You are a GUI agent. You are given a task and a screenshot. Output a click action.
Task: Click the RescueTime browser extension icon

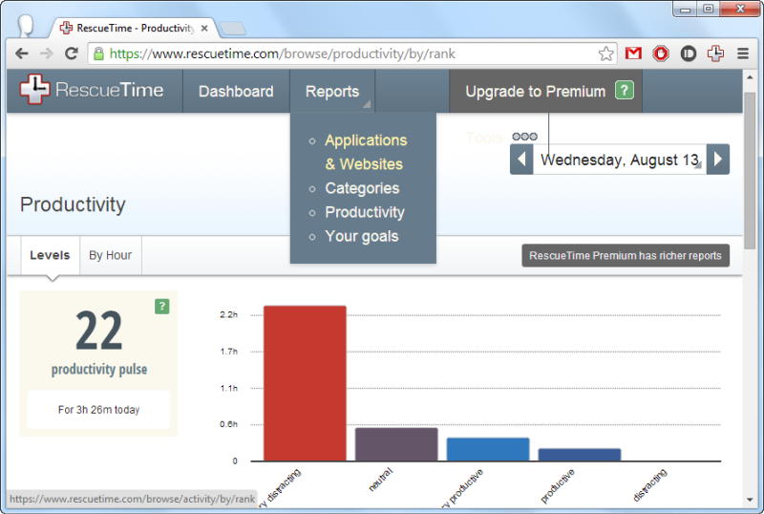tap(715, 54)
